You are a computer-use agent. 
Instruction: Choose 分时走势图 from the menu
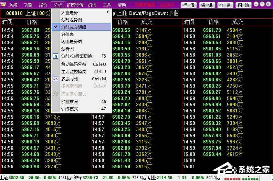coord(82,20)
